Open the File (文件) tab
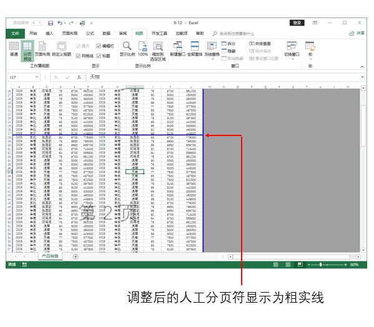Screen dimensions: 374x327 [x=15, y=34]
